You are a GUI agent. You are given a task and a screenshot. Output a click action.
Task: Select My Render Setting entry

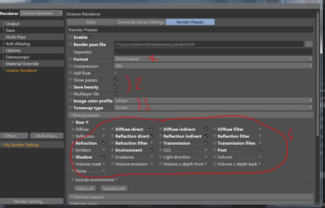point(21,145)
